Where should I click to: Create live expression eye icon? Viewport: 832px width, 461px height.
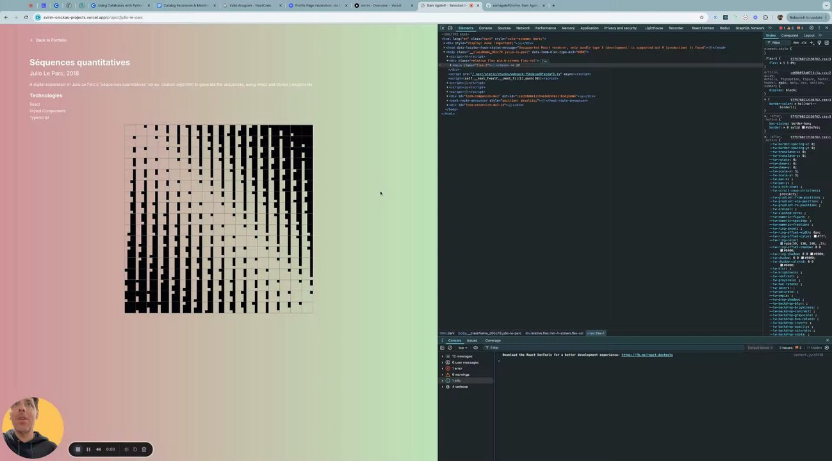pyautogui.click(x=475, y=348)
